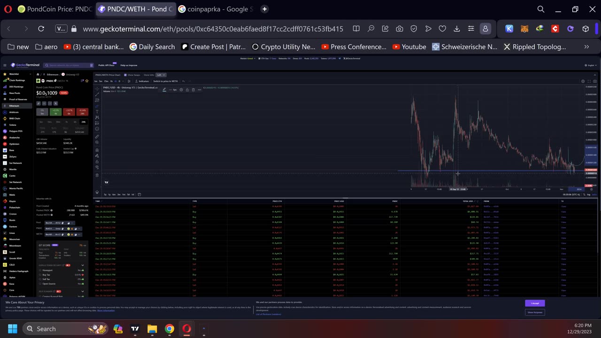Toggle the Show Swaps checkbox
The image size is (601, 338).
tap(125, 75)
